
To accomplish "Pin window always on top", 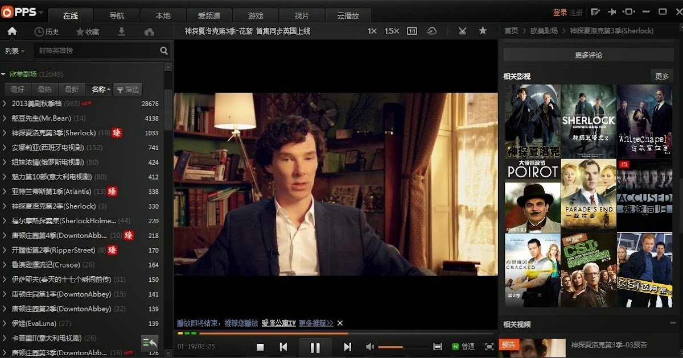I will coord(612,12).
